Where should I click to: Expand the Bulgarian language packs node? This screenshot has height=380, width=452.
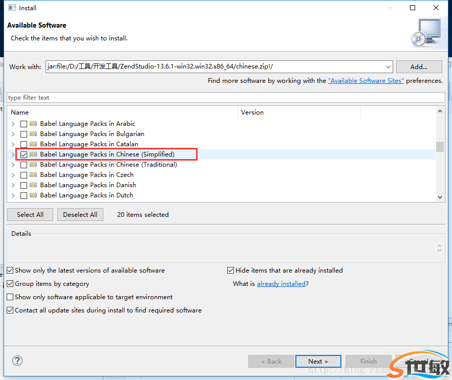point(13,135)
